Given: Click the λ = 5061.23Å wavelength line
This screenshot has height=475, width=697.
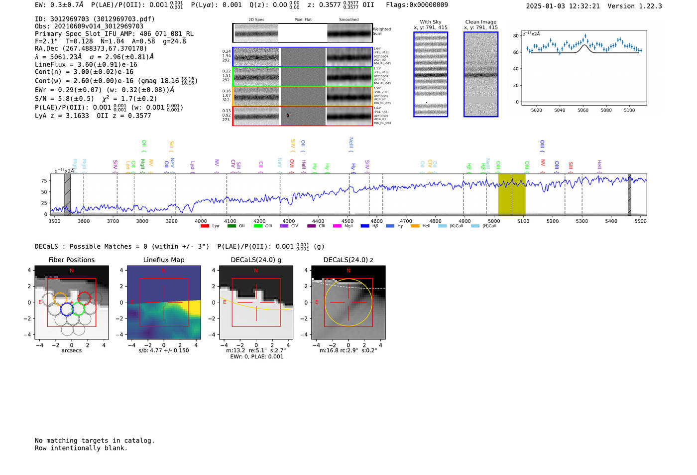Looking at the screenshot, I should (x=94, y=57).
